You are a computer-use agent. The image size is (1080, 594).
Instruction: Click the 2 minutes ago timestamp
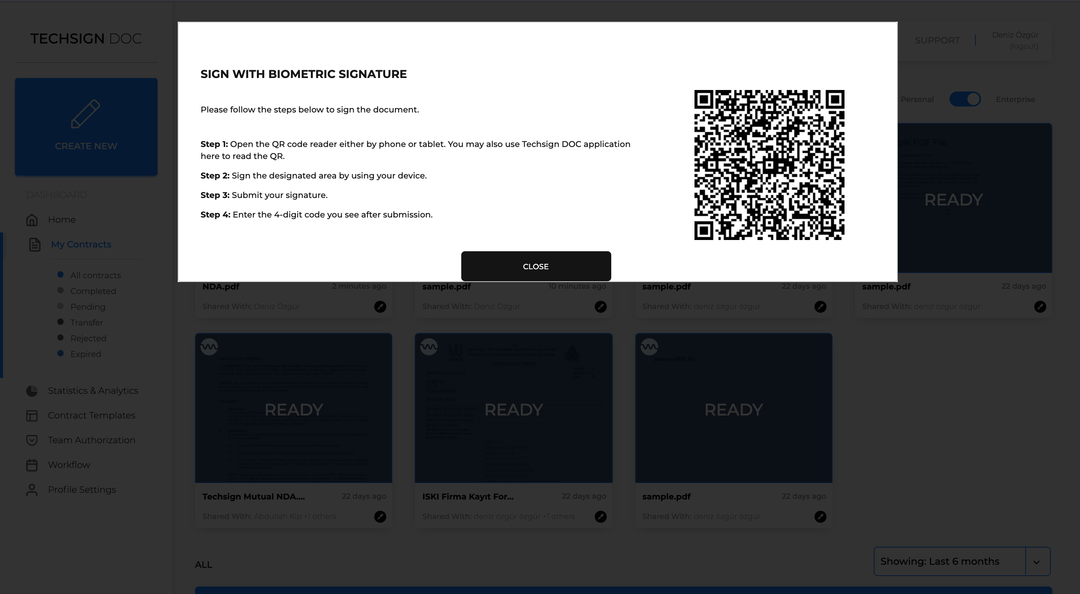359,286
